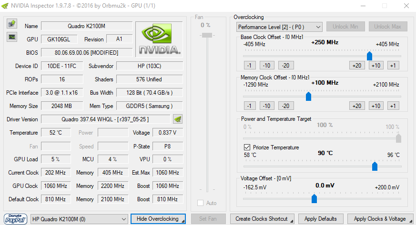Click the Base Clock Offset slider handle
The image size is (416, 225).
click(369, 56)
